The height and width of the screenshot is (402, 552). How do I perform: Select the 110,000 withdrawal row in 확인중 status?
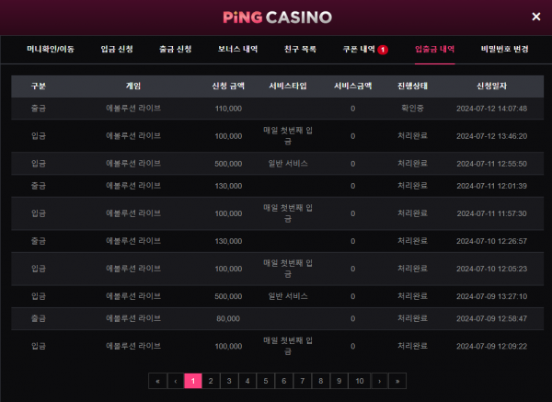pos(278,109)
